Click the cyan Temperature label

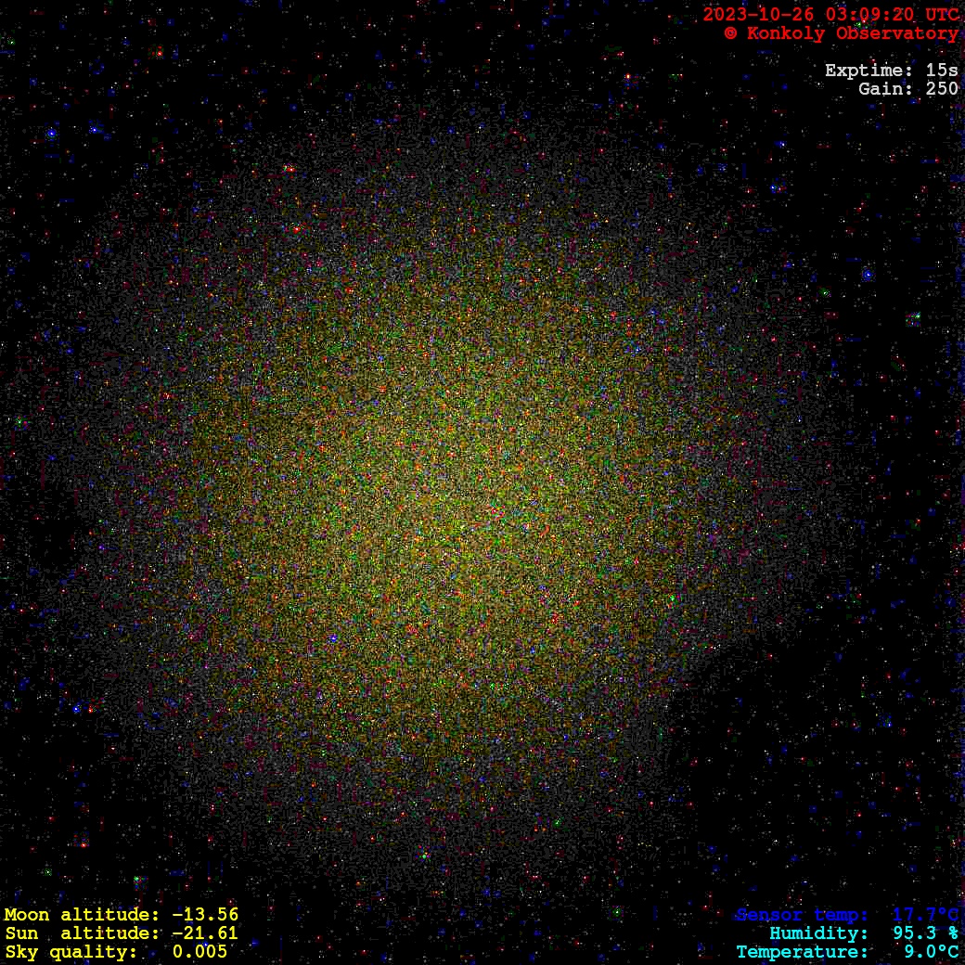pos(802,952)
